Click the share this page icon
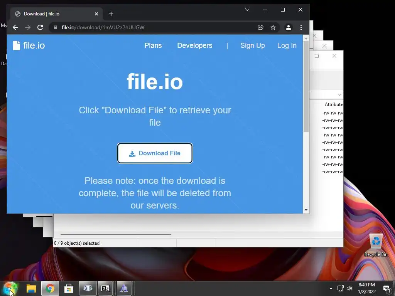Viewport: 395px width, 296px height. 260,27
